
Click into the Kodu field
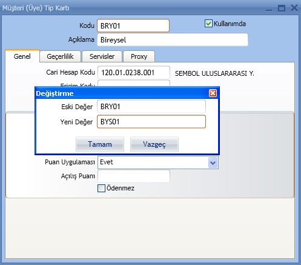pos(133,25)
